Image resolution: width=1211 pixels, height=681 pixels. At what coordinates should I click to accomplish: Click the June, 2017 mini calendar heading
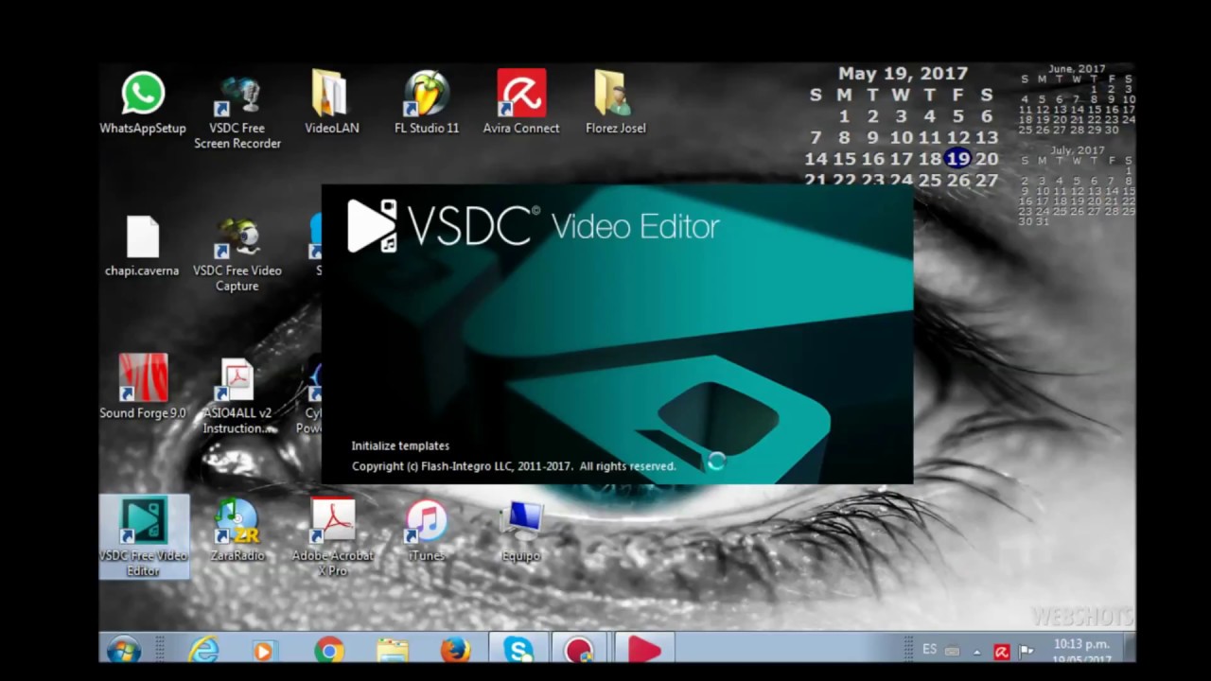[x=1076, y=69]
